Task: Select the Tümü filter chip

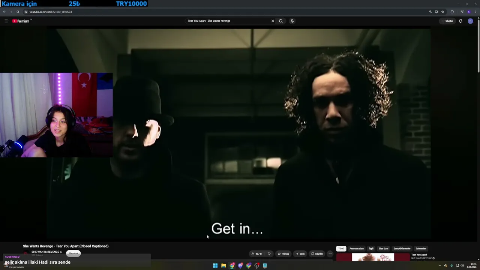Action: 341,249
